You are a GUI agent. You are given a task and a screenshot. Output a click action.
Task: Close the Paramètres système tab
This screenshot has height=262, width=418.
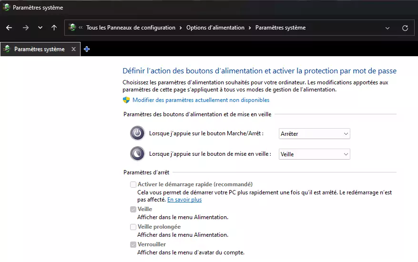pos(73,49)
